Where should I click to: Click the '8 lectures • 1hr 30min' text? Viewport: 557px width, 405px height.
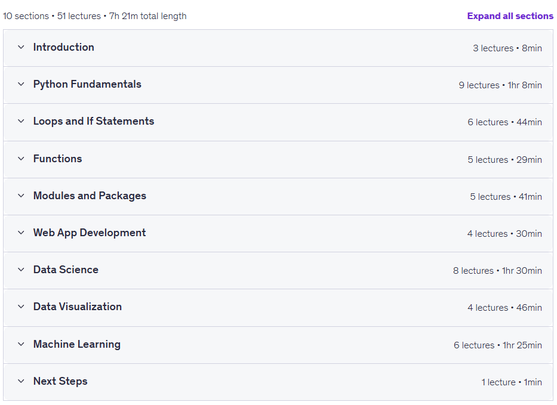[x=497, y=270]
